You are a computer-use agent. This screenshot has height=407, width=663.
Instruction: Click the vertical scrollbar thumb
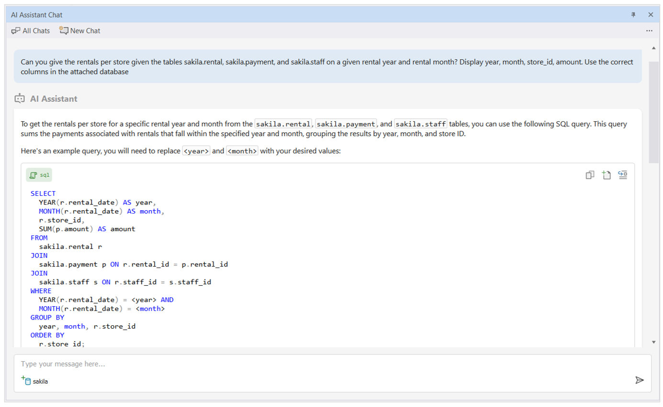point(654,112)
